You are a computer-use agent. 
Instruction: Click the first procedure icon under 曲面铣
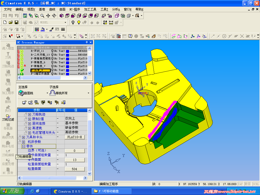pyautogui.click(x=24, y=103)
